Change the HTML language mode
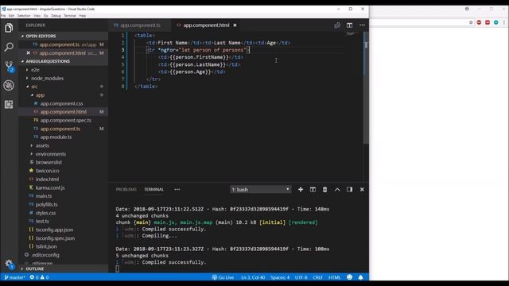 tap(334, 277)
